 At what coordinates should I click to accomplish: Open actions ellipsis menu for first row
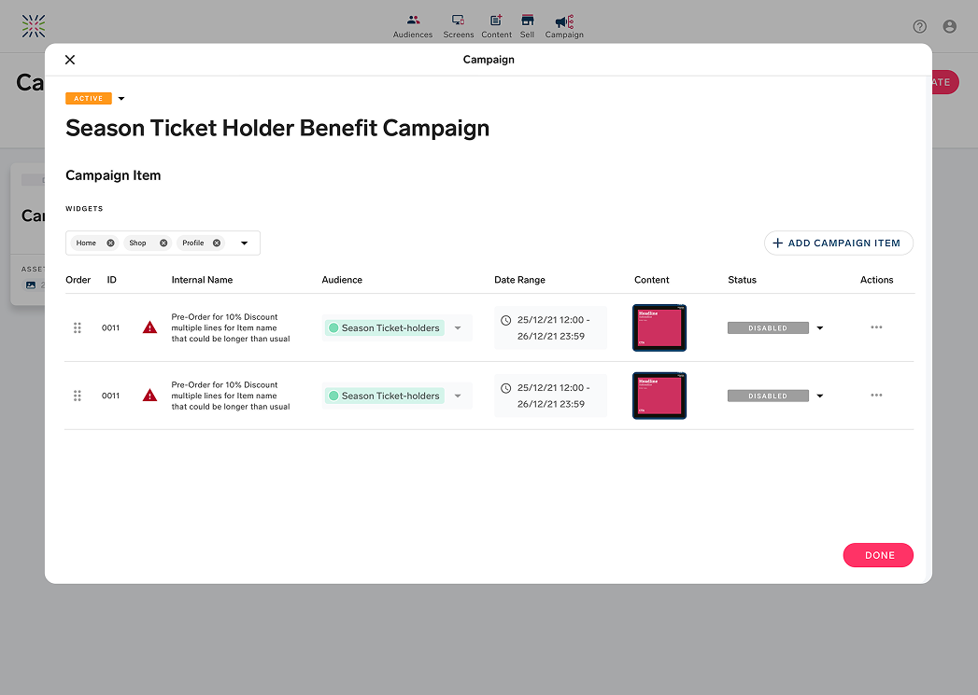pos(876,327)
